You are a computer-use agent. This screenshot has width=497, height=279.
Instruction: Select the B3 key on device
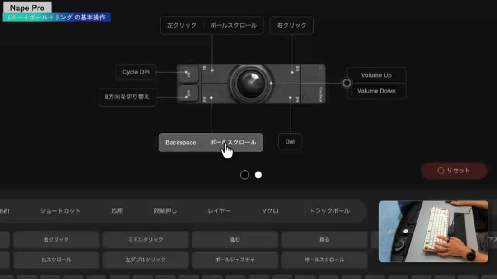285,74
